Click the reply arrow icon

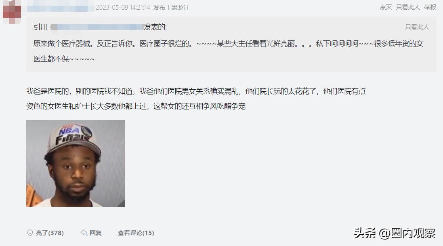(x=84, y=232)
